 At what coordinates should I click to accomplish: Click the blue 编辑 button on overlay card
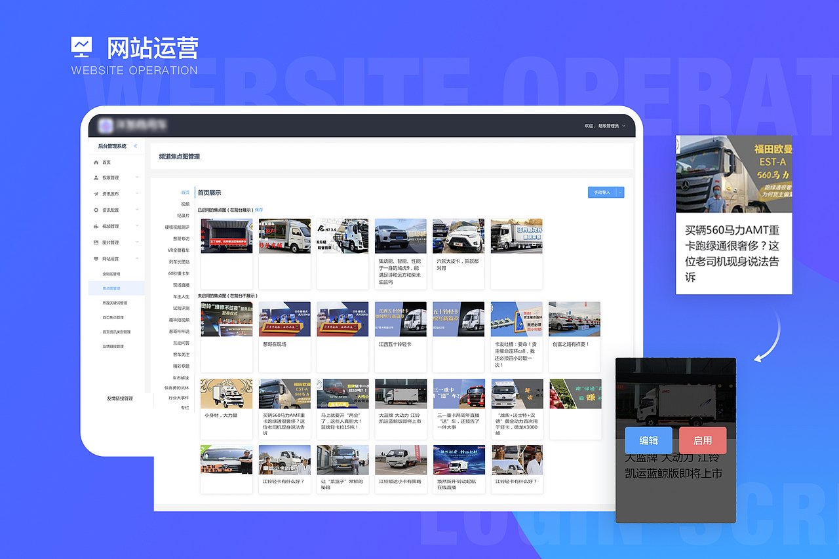pyautogui.click(x=649, y=440)
